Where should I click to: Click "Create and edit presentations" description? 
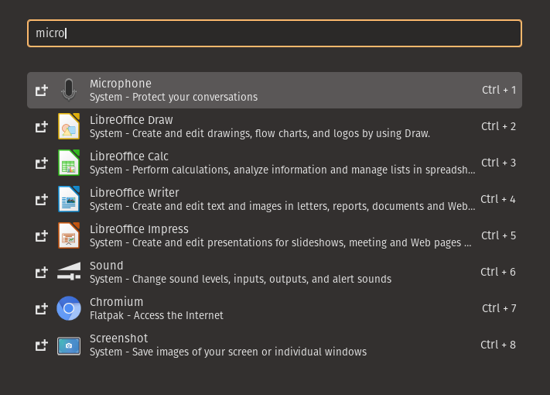click(x=281, y=242)
